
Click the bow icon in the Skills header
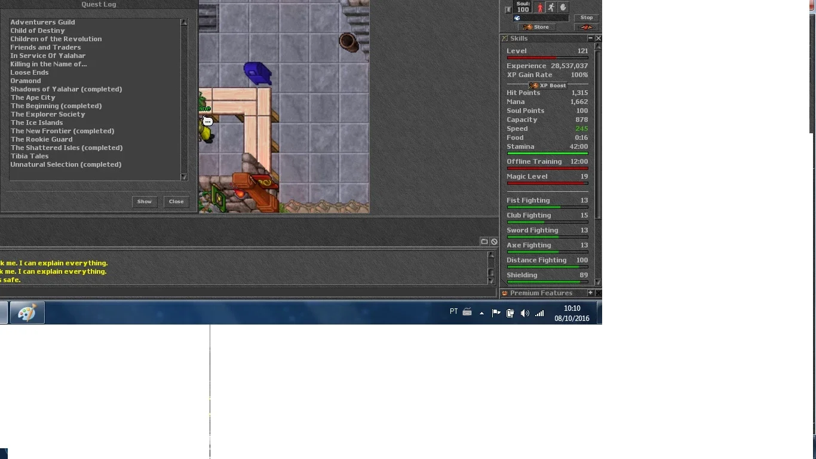tap(505, 38)
